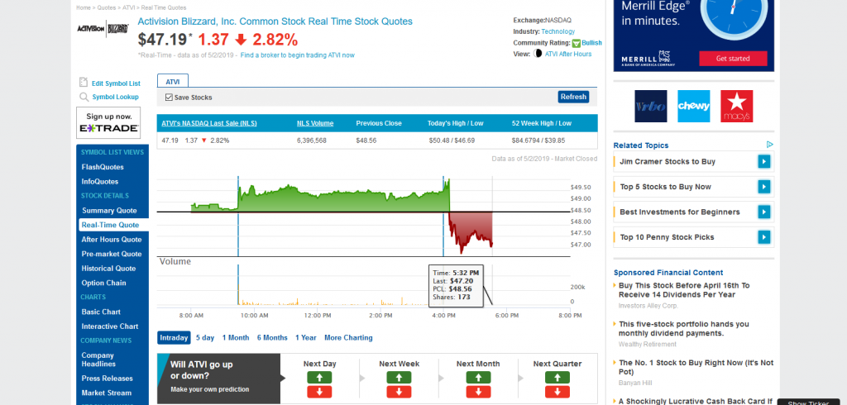
Task: Click the 6,396,568 volume value
Action: tap(311, 141)
